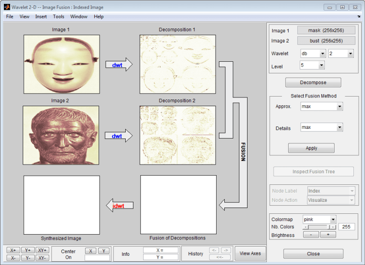The width and height of the screenshot is (365, 265).
Task: Click the Center On input field
Action: tap(97, 258)
